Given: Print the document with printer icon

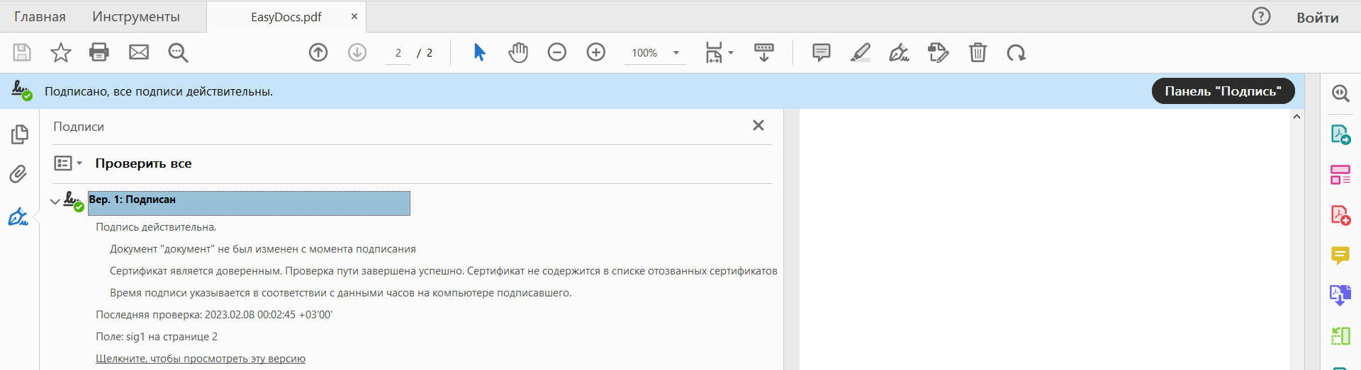Looking at the screenshot, I should tap(99, 52).
